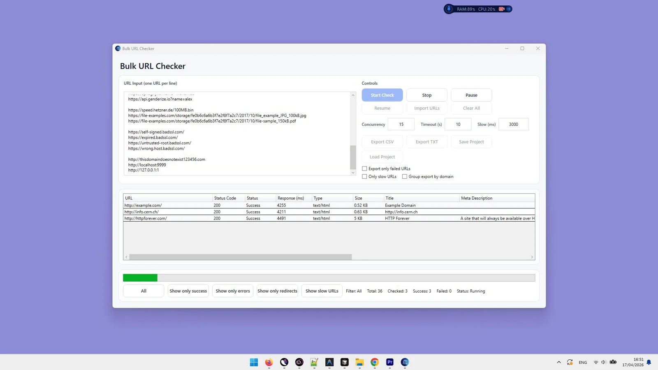The height and width of the screenshot is (370, 658).
Task: Click the Size column header
Action: pos(368,198)
